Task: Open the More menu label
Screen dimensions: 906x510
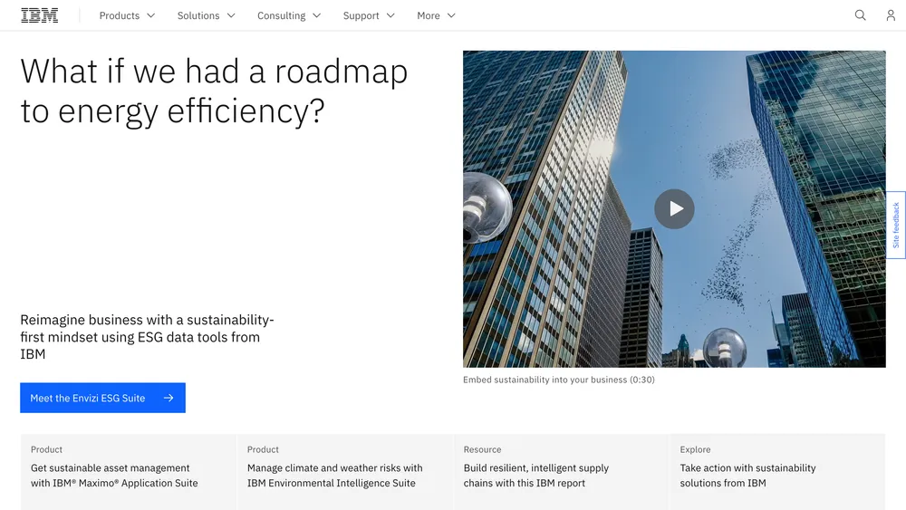Action: click(429, 15)
